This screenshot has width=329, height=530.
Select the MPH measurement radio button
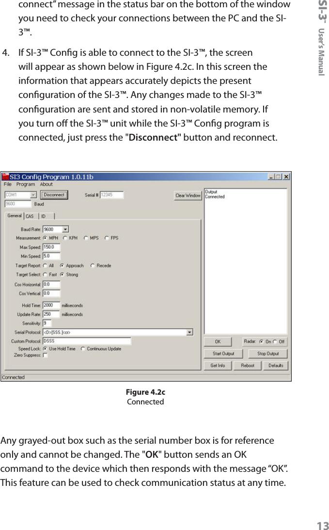point(45,238)
